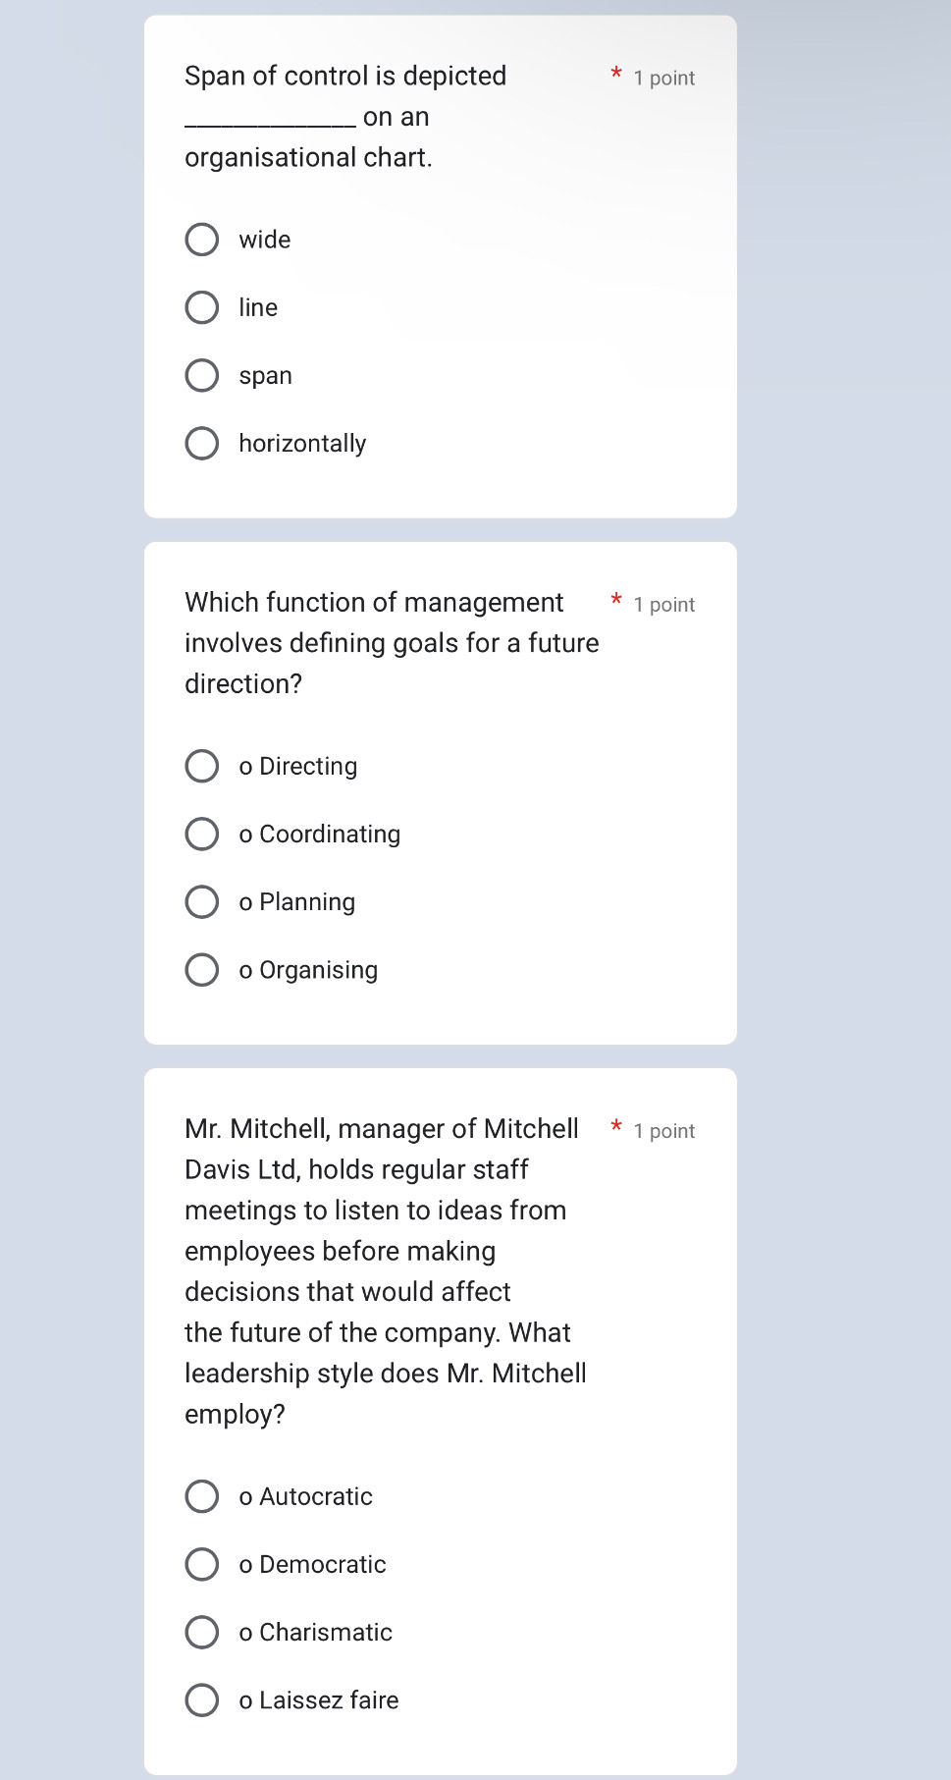Image resolution: width=951 pixels, height=1780 pixels.
Task: Choose the 'line' answer option
Action: coord(202,307)
